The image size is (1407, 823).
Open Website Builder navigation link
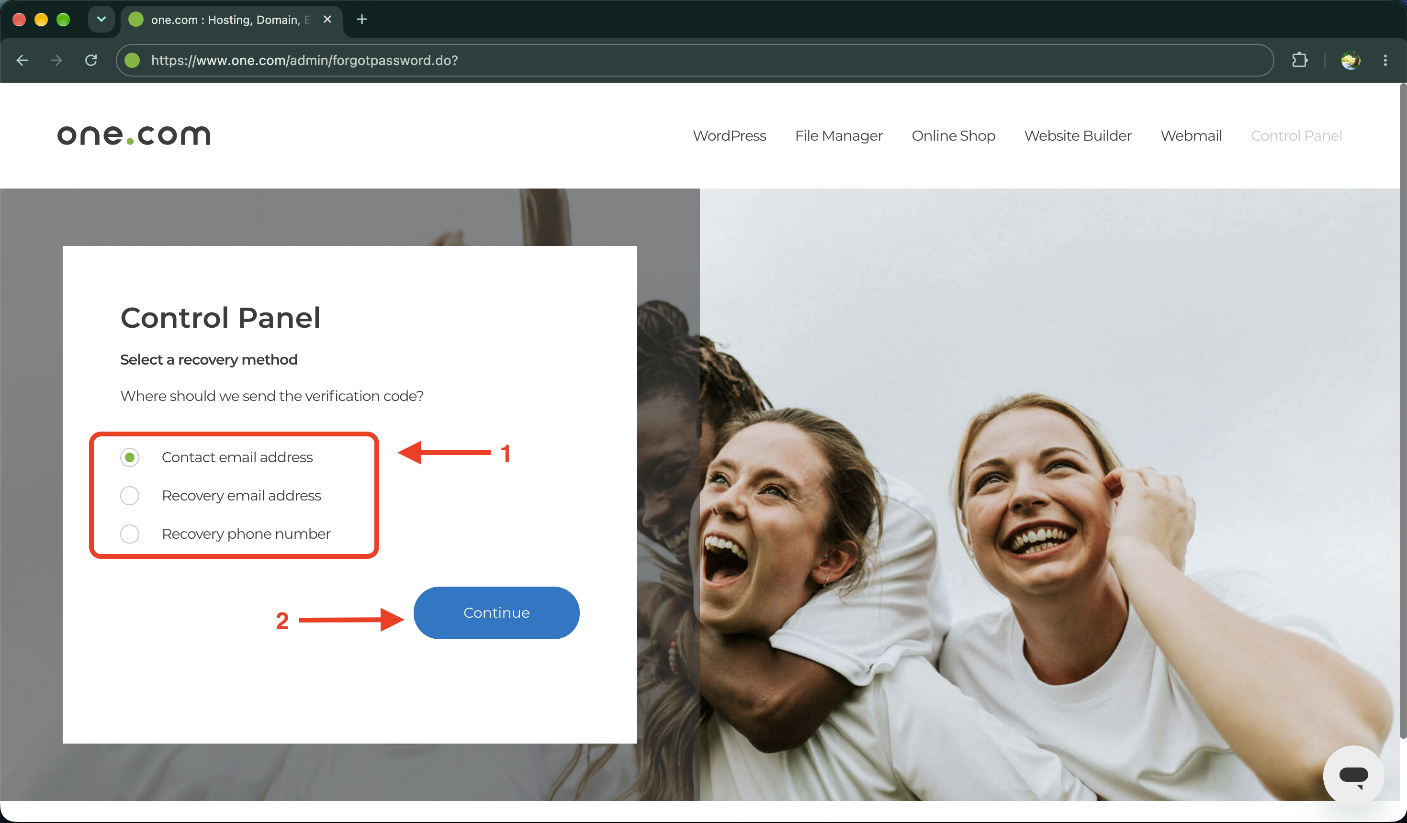[1078, 135]
